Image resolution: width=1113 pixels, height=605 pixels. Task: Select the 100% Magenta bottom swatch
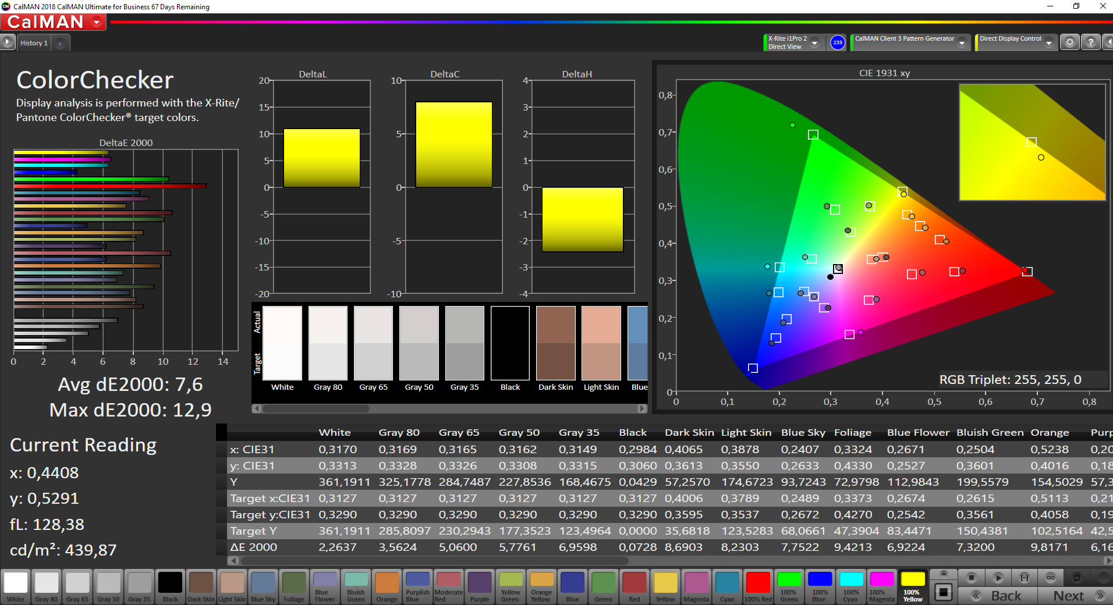point(881,586)
